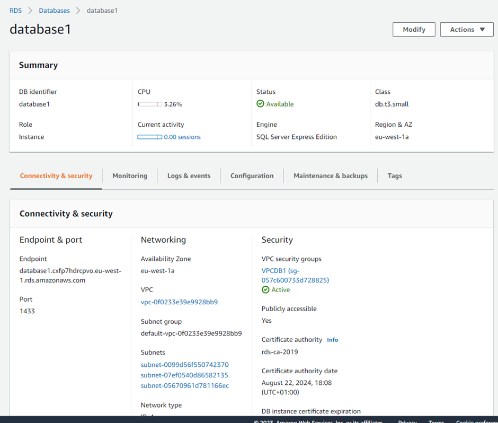Image resolution: width=498 pixels, height=423 pixels.
Task: Click the RDS breadcrumb link
Action: (16, 11)
